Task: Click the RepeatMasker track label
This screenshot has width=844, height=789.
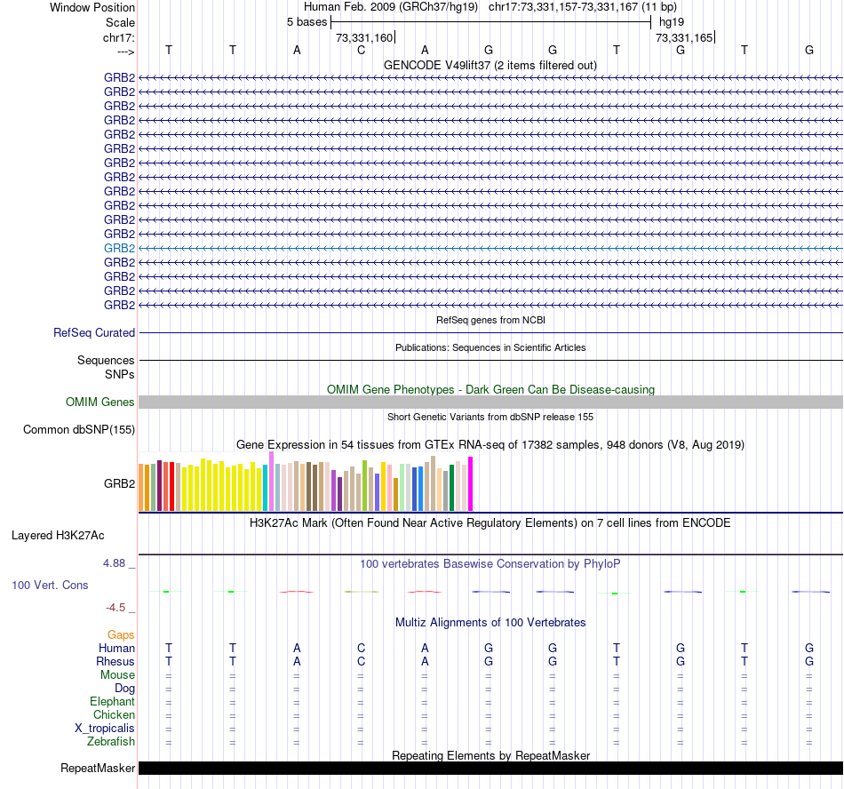Action: pyautogui.click(x=98, y=768)
